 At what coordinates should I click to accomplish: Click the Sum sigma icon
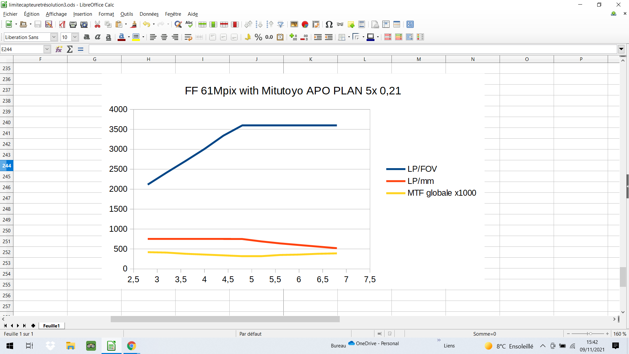[x=70, y=49]
